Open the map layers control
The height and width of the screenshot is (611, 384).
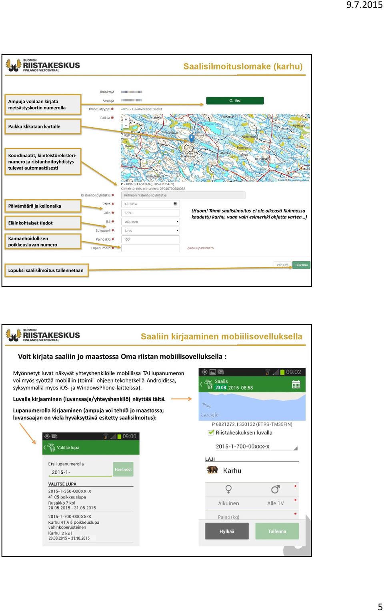pyautogui.click(x=127, y=134)
